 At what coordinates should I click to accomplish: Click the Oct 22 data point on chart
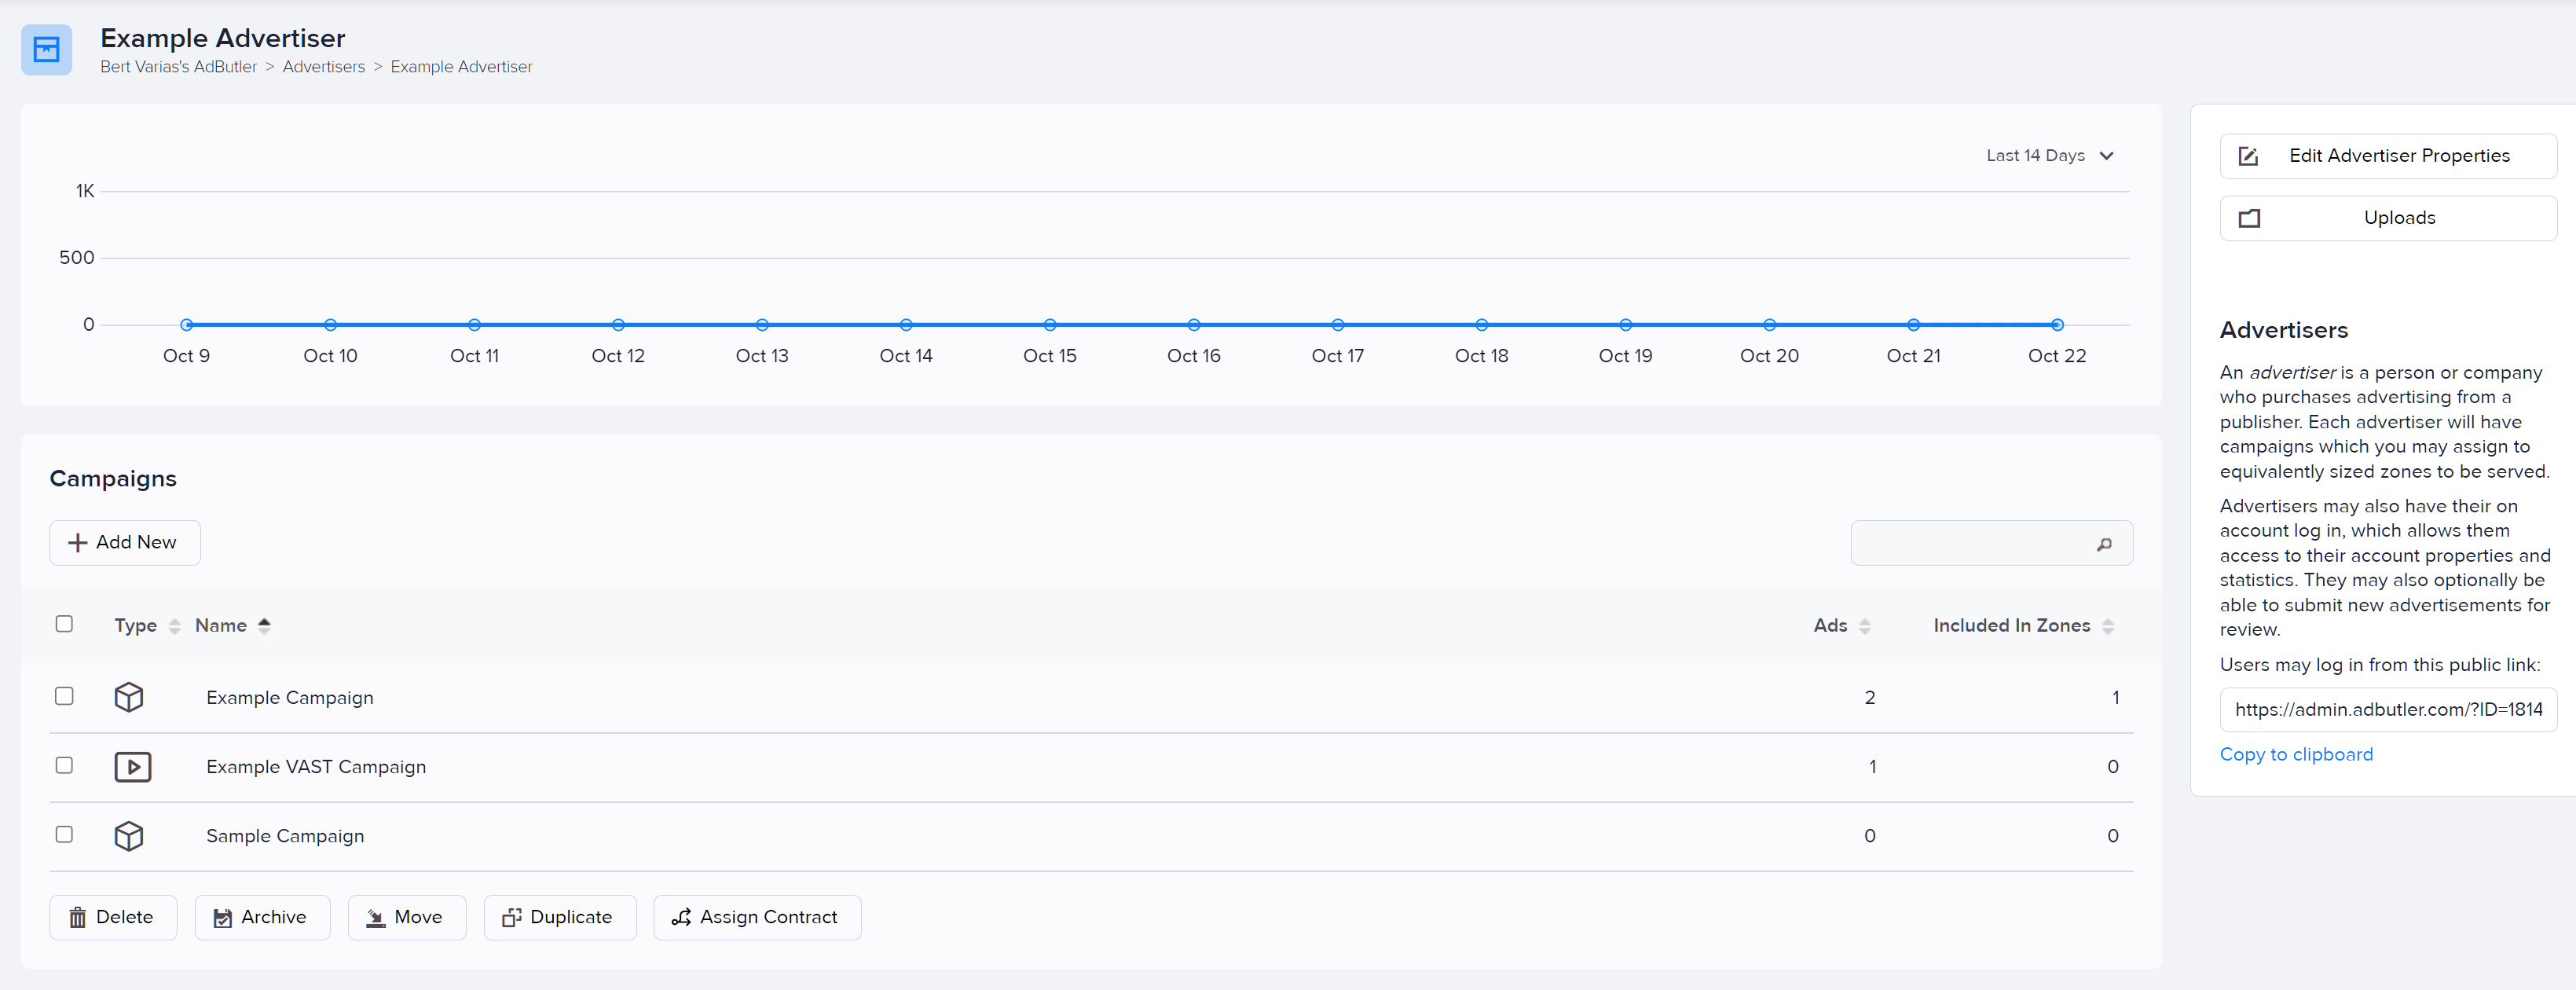[2057, 325]
